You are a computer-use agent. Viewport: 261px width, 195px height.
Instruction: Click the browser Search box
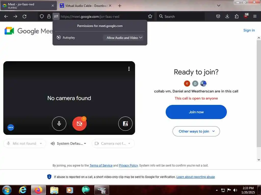(x=181, y=17)
